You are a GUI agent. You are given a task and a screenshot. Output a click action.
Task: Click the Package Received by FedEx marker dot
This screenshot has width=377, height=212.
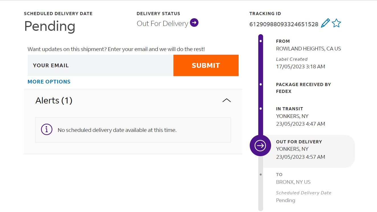[261, 84]
